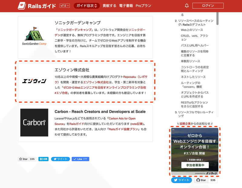Click the ソニックガーデンキャンプ card heading
Screen dimensions: 242x188
tap(78, 23)
